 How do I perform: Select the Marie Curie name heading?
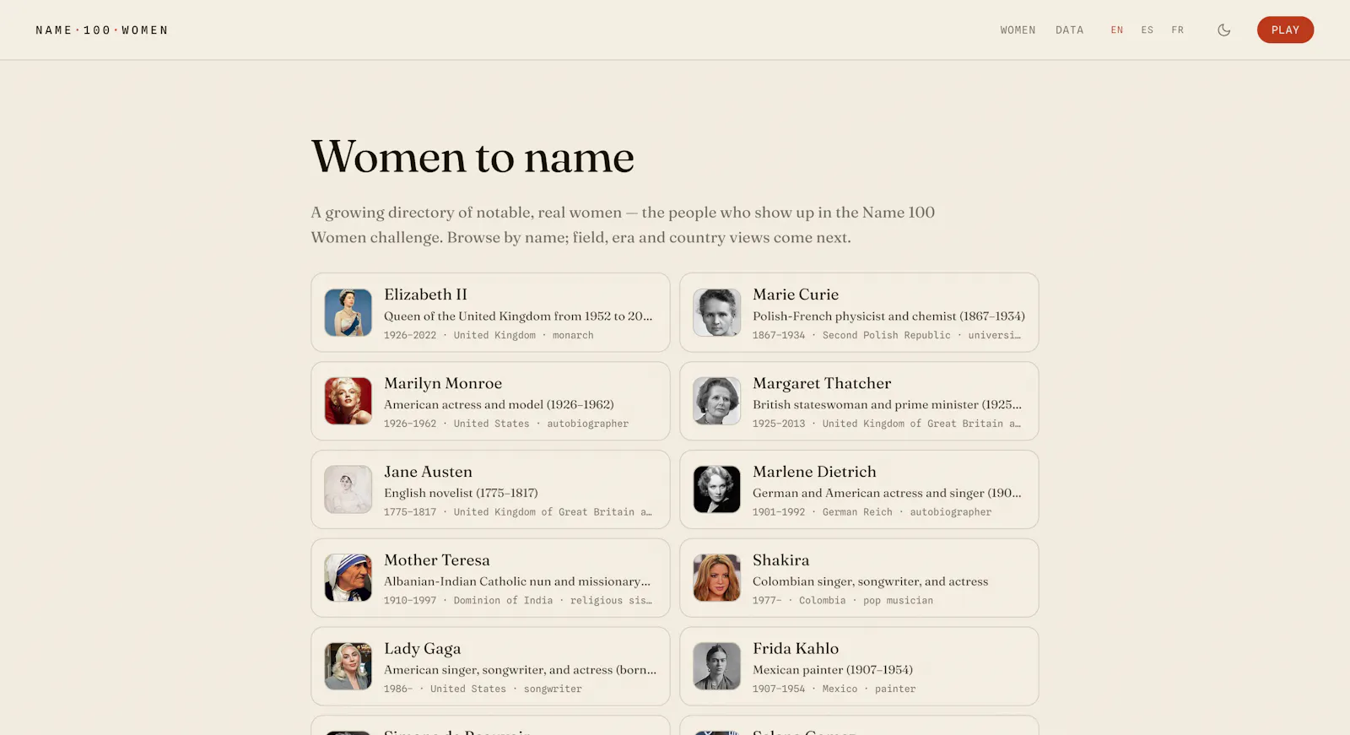click(796, 295)
